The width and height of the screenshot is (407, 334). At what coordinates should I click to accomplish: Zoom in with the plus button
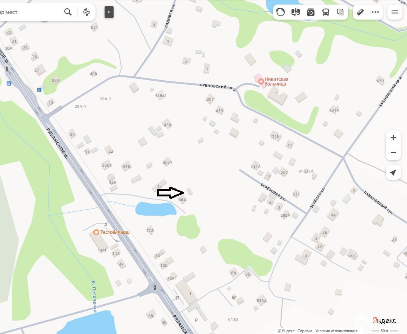click(393, 138)
